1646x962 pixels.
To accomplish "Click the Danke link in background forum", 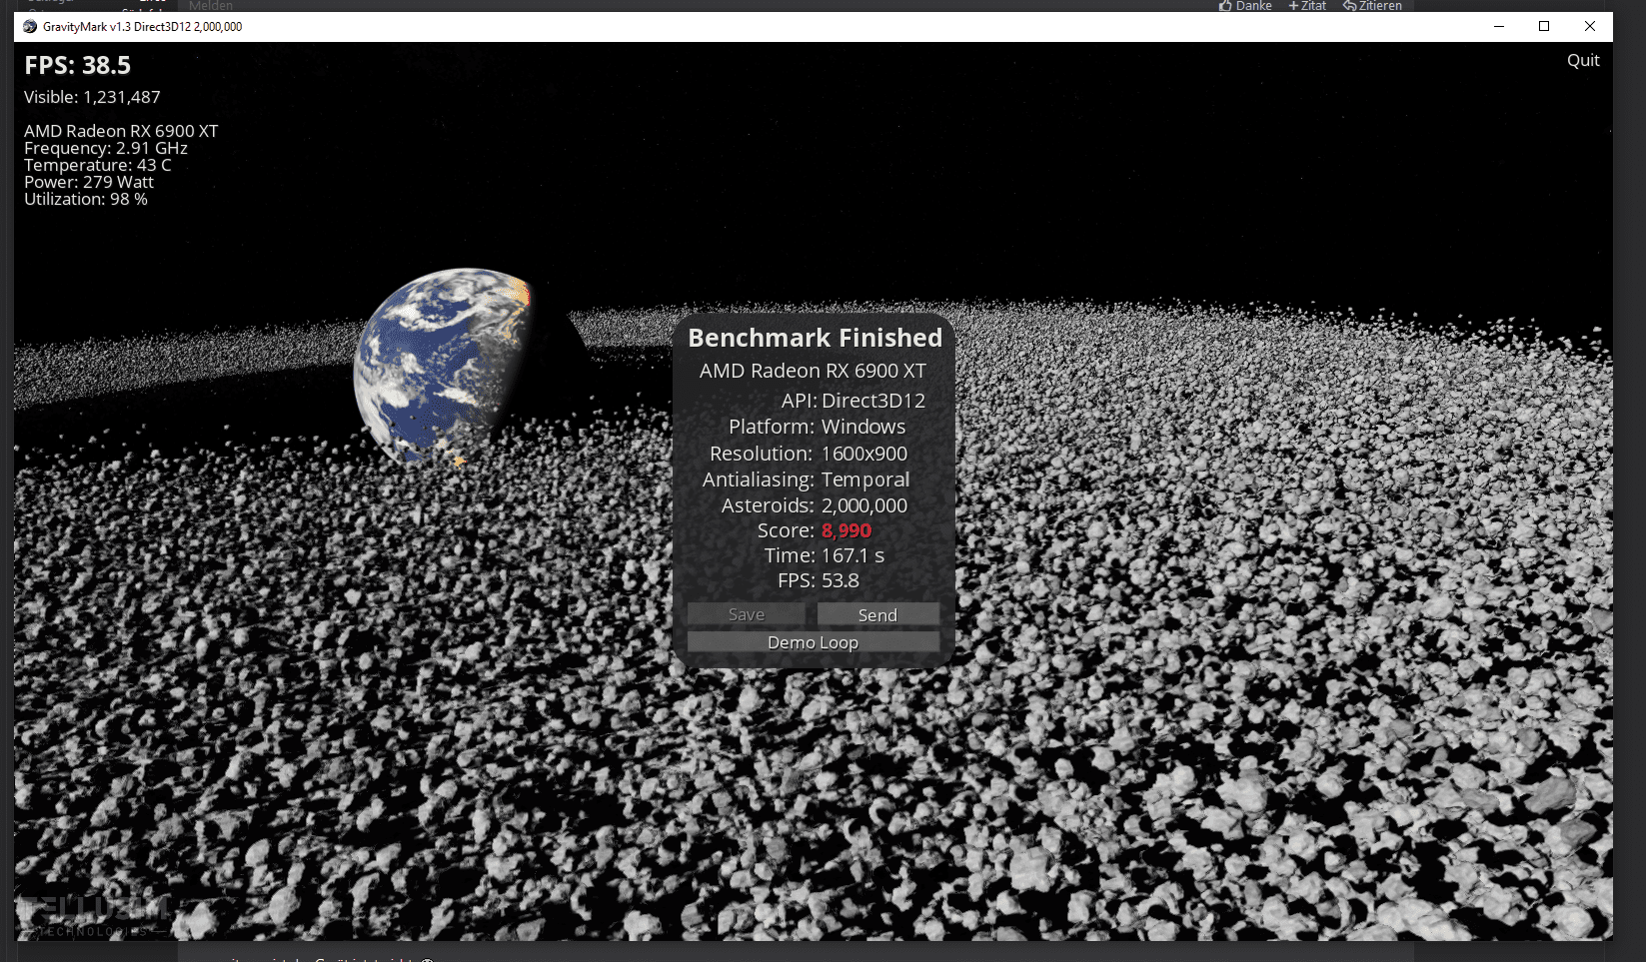I will 1245,6.
